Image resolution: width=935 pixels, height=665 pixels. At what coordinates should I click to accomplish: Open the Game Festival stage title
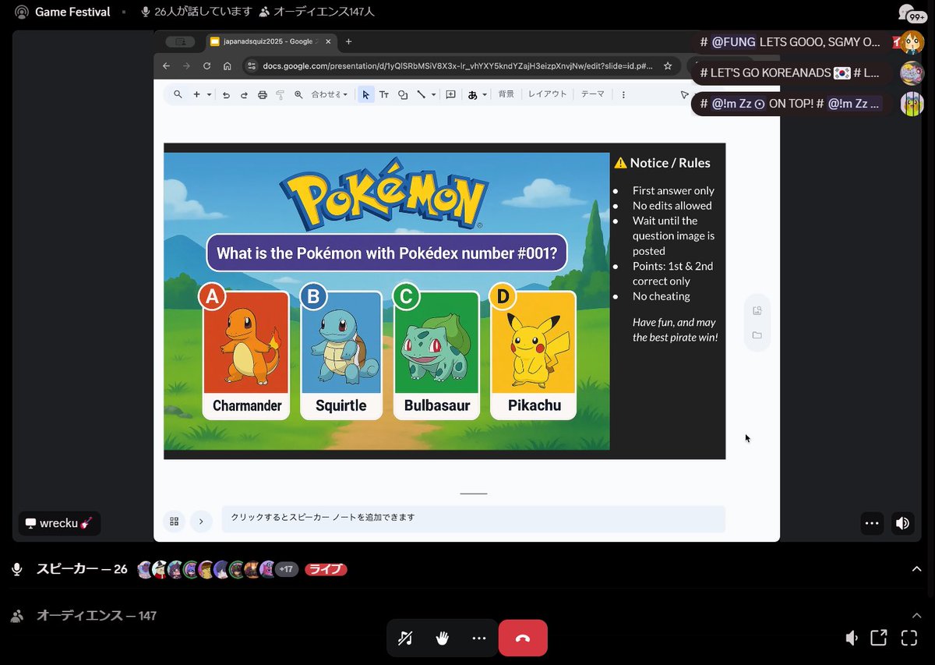(x=72, y=12)
